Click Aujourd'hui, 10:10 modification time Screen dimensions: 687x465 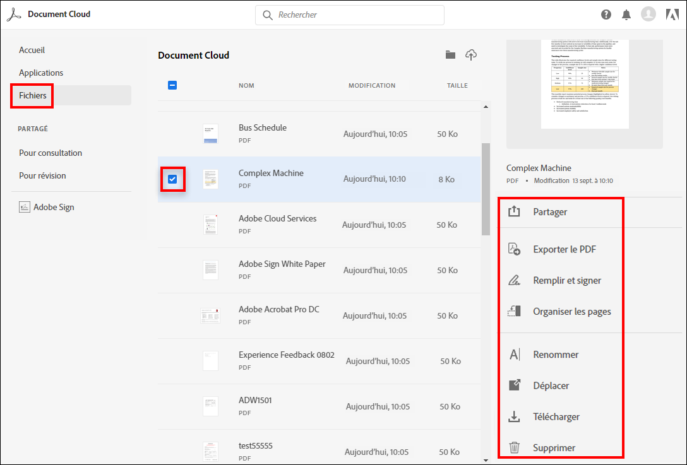pyautogui.click(x=374, y=179)
